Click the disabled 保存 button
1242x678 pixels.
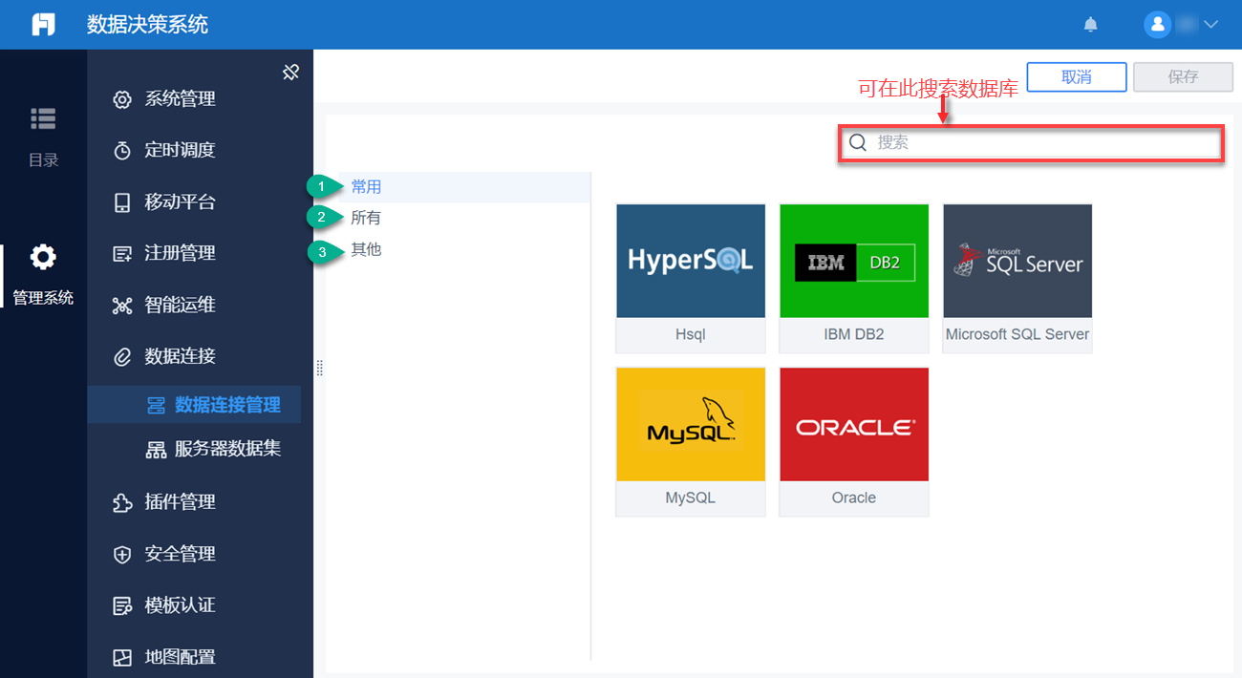(1183, 77)
